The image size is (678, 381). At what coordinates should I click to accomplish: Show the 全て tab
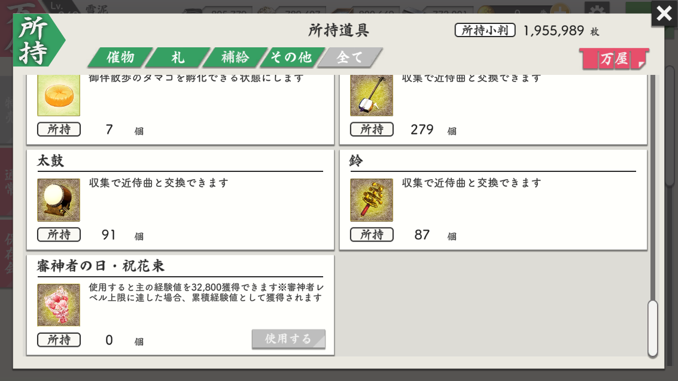coord(349,57)
